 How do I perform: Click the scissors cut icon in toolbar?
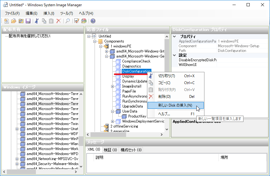click(37, 21)
